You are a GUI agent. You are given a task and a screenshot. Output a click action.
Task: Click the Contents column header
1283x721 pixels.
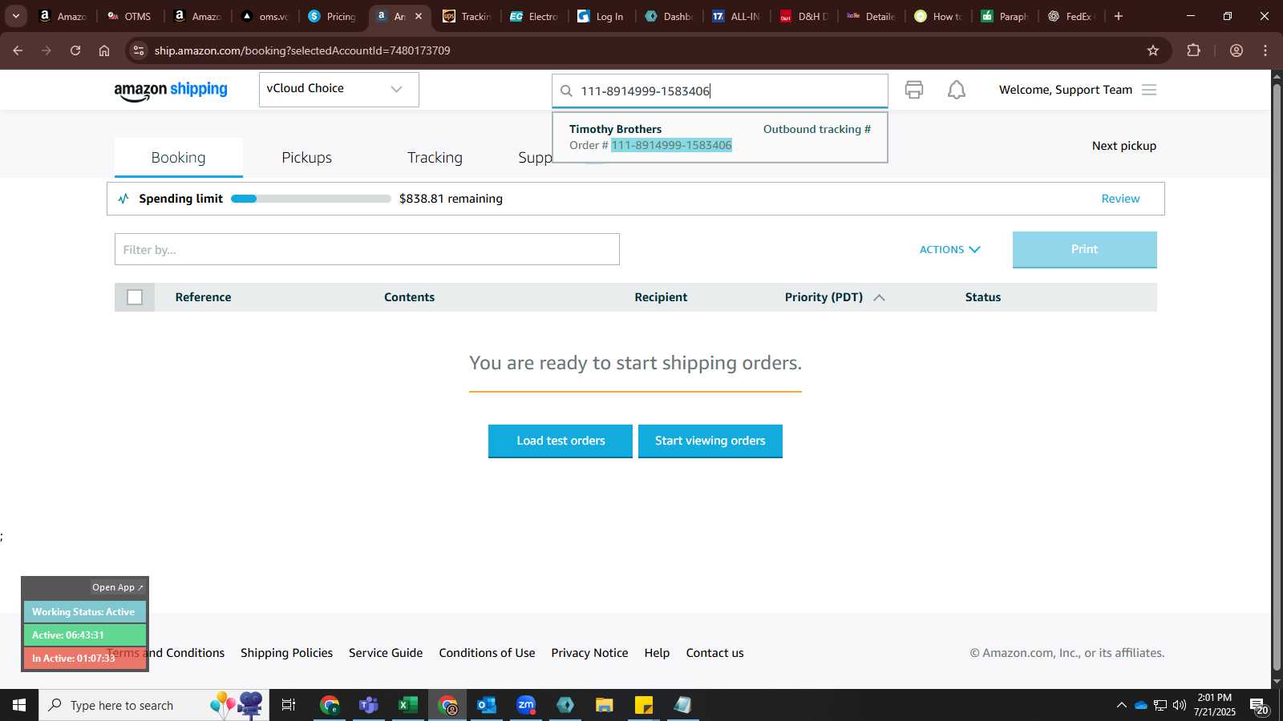coord(409,297)
